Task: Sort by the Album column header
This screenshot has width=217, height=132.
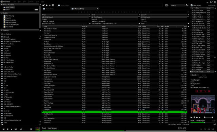Action: click(103, 26)
